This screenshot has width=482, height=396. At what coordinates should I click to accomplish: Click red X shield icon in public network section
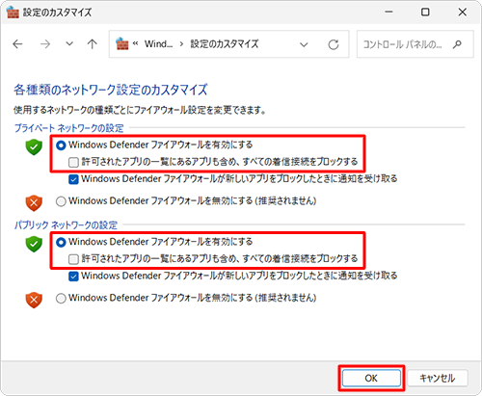[x=34, y=300]
